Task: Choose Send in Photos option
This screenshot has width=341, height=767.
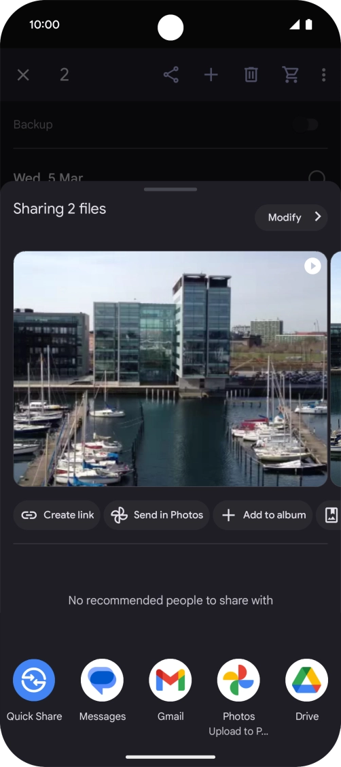Action: [157, 515]
